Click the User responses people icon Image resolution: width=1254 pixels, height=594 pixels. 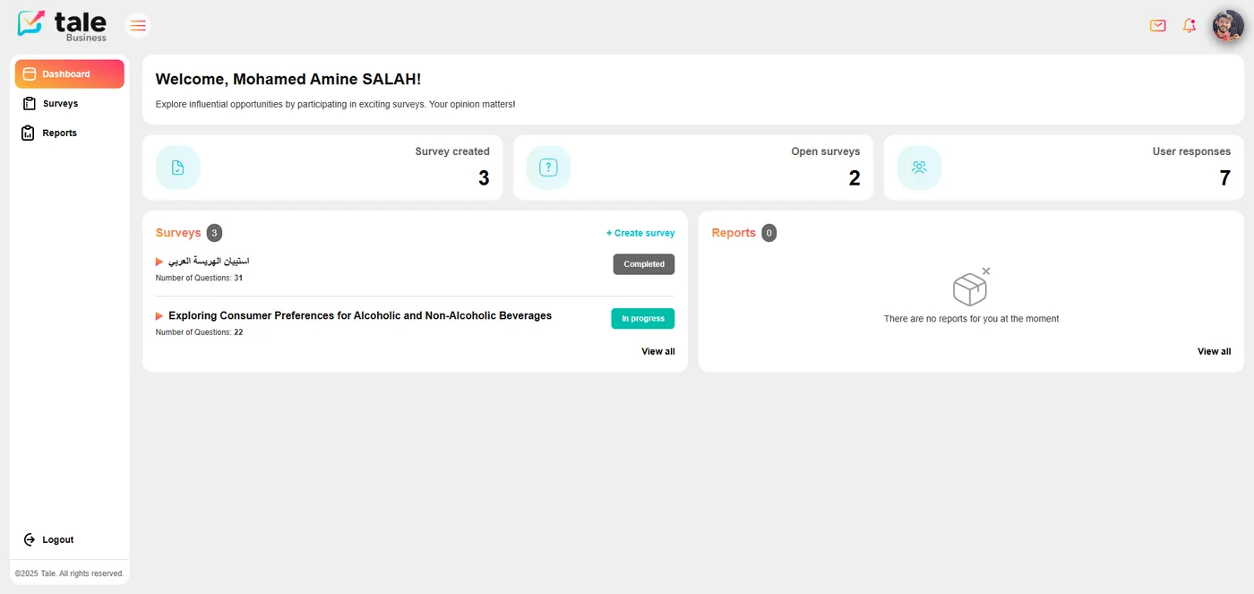click(x=919, y=168)
